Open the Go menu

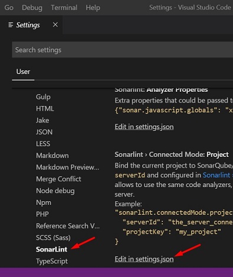[x=9, y=8]
